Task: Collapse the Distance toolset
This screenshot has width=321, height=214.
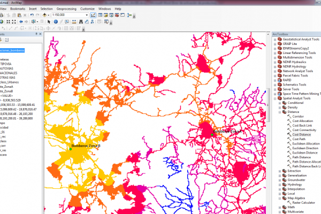Action: click(280, 112)
